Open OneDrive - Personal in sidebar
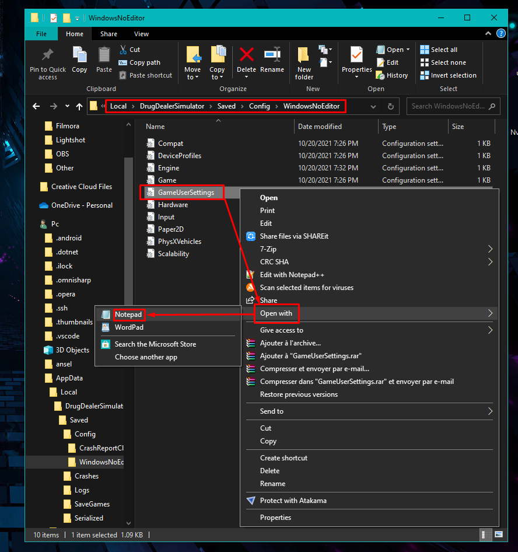This screenshot has width=518, height=552. click(82, 205)
